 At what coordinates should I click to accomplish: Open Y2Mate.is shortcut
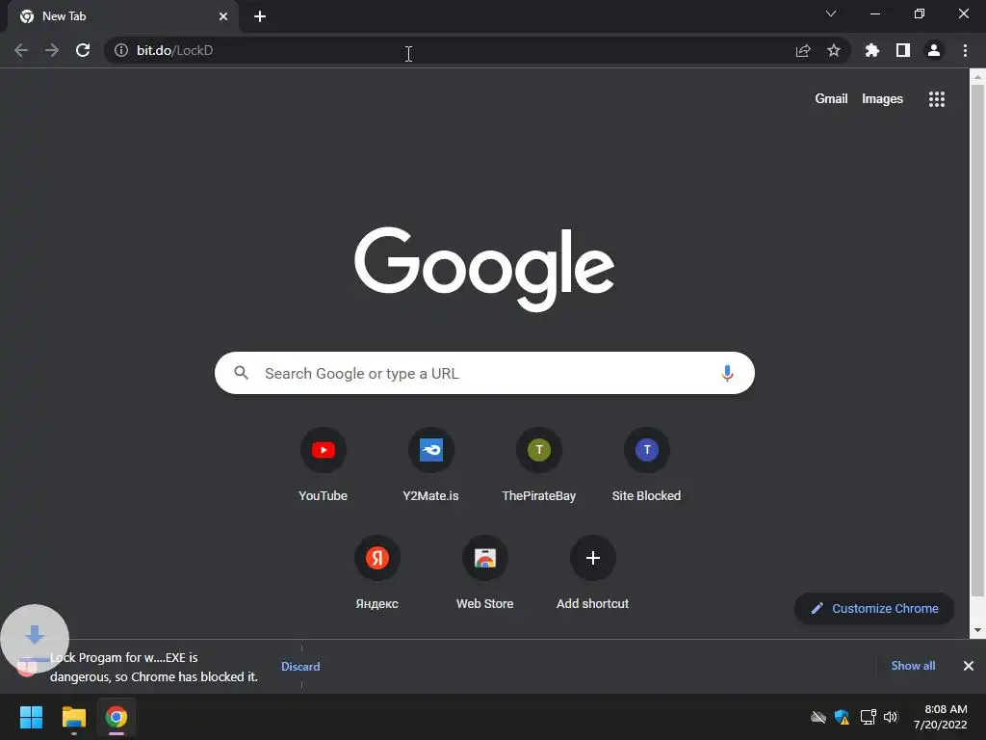(x=430, y=465)
